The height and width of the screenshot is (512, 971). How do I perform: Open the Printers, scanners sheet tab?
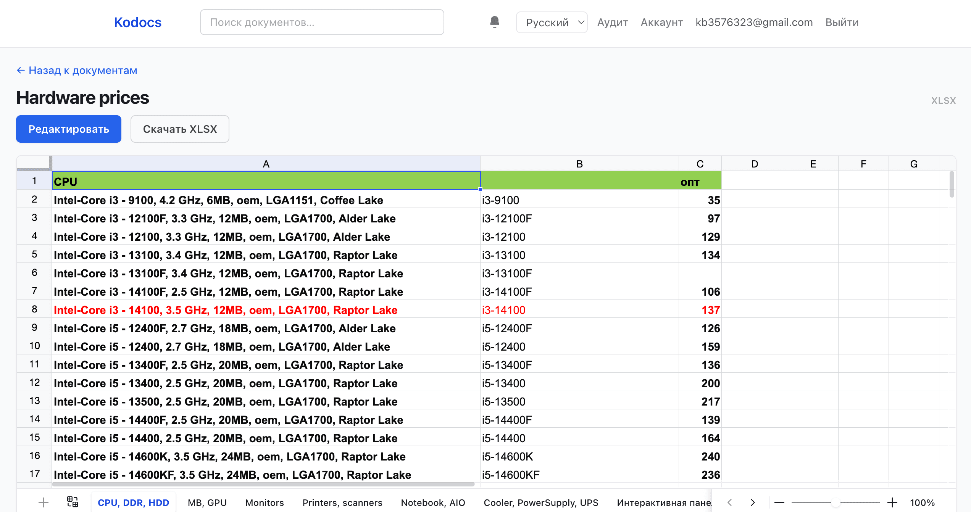click(342, 502)
